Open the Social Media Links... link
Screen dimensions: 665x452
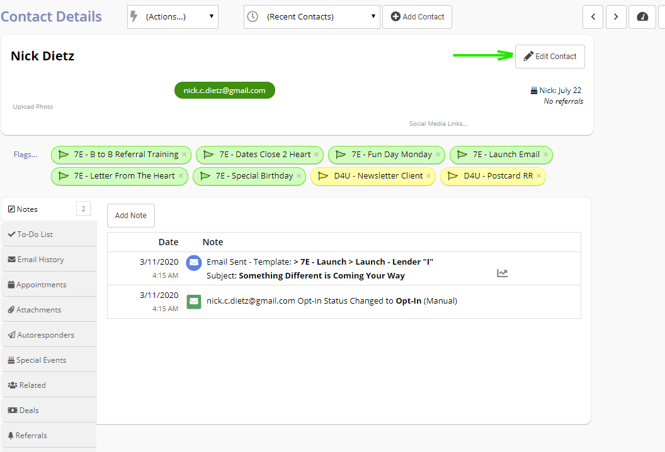(438, 124)
